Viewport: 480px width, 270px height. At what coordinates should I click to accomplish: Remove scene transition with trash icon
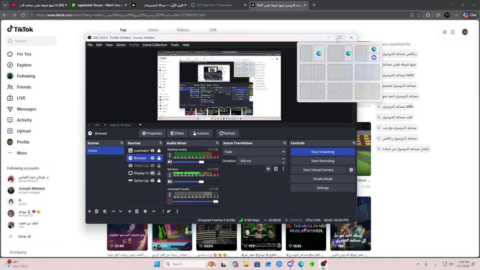(276, 169)
